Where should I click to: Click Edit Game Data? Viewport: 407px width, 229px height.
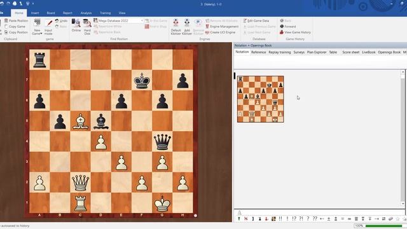coord(256,20)
